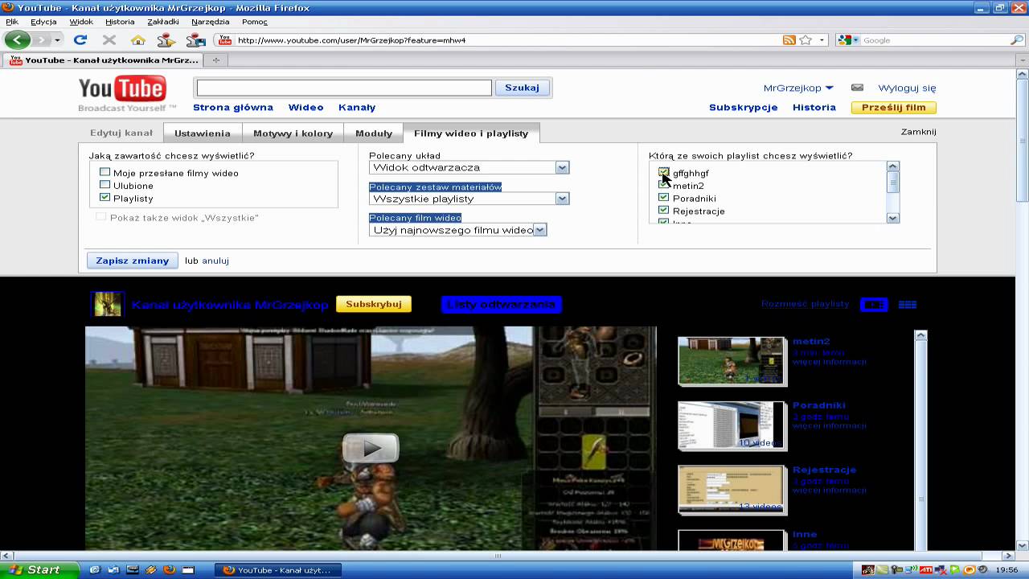1029x579 pixels.
Task: Uncheck the Poradniki playlist checkbox
Action: (663, 198)
